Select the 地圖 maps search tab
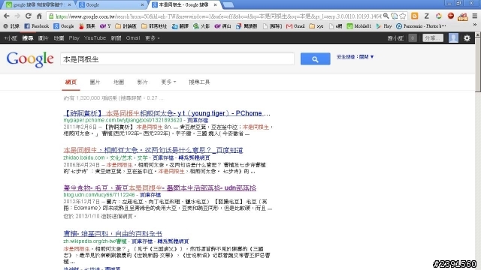 119,82
